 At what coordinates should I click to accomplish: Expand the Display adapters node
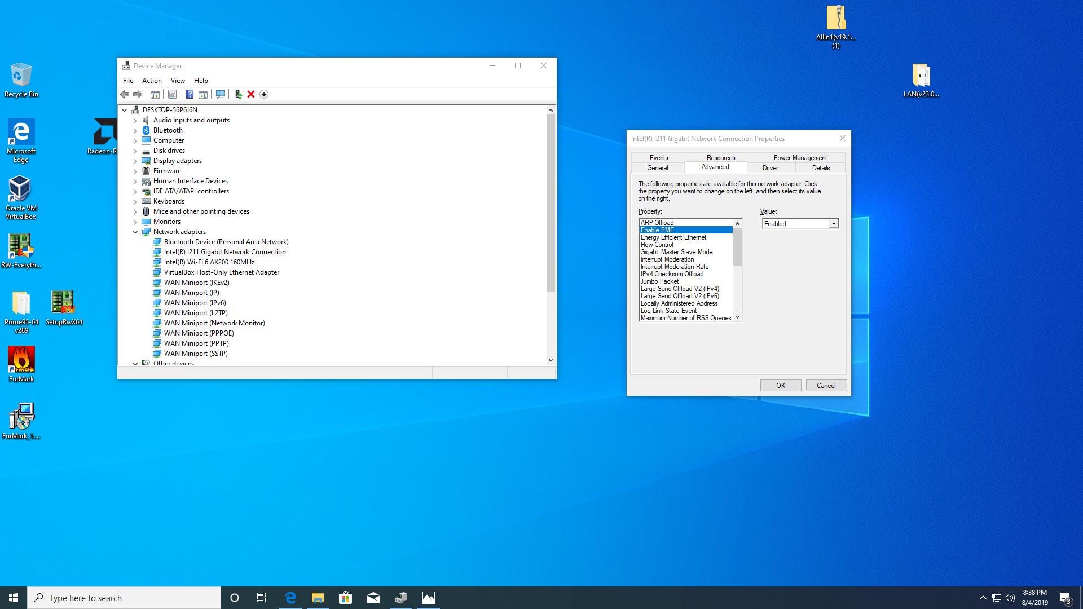point(135,161)
